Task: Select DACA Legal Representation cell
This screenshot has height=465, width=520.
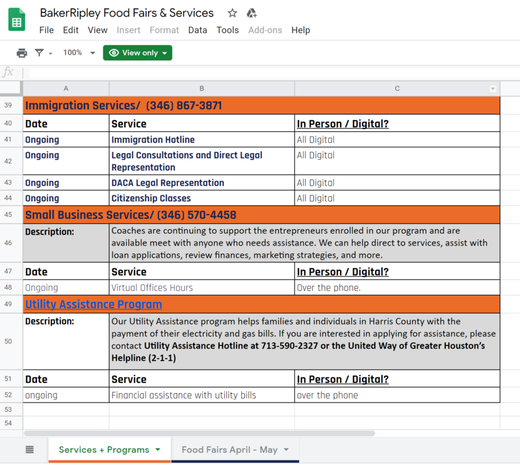Action: tap(201, 182)
